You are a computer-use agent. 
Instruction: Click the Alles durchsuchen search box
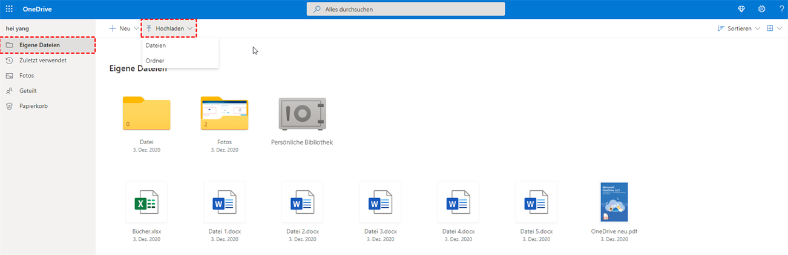405,9
